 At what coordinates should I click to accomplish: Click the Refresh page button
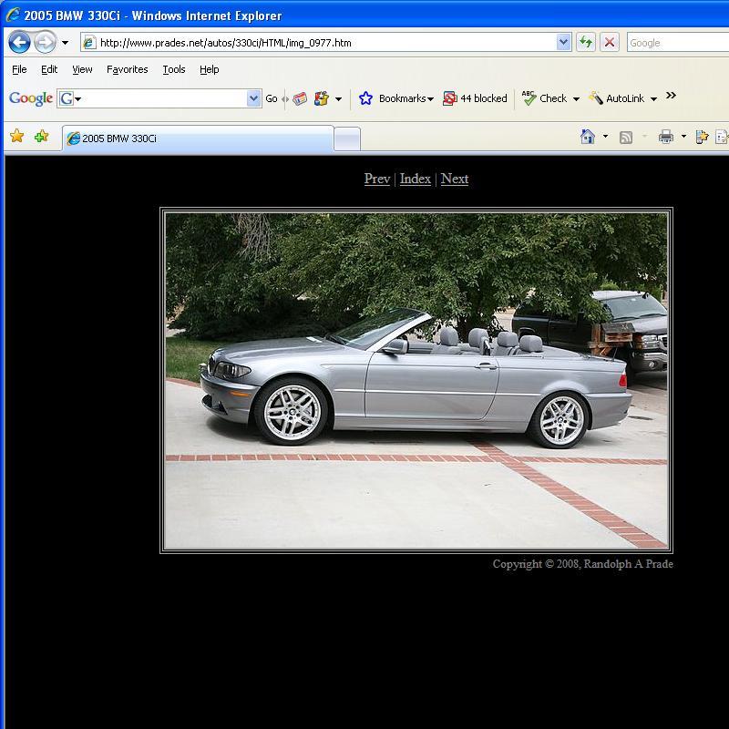tap(586, 43)
